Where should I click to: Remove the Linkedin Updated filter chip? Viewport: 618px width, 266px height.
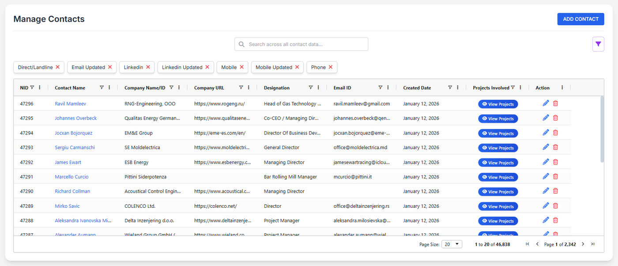click(207, 67)
